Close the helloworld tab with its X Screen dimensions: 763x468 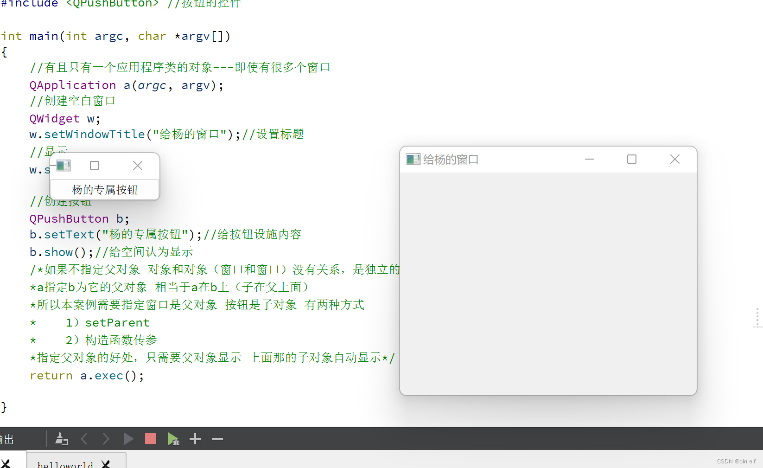click(x=106, y=464)
